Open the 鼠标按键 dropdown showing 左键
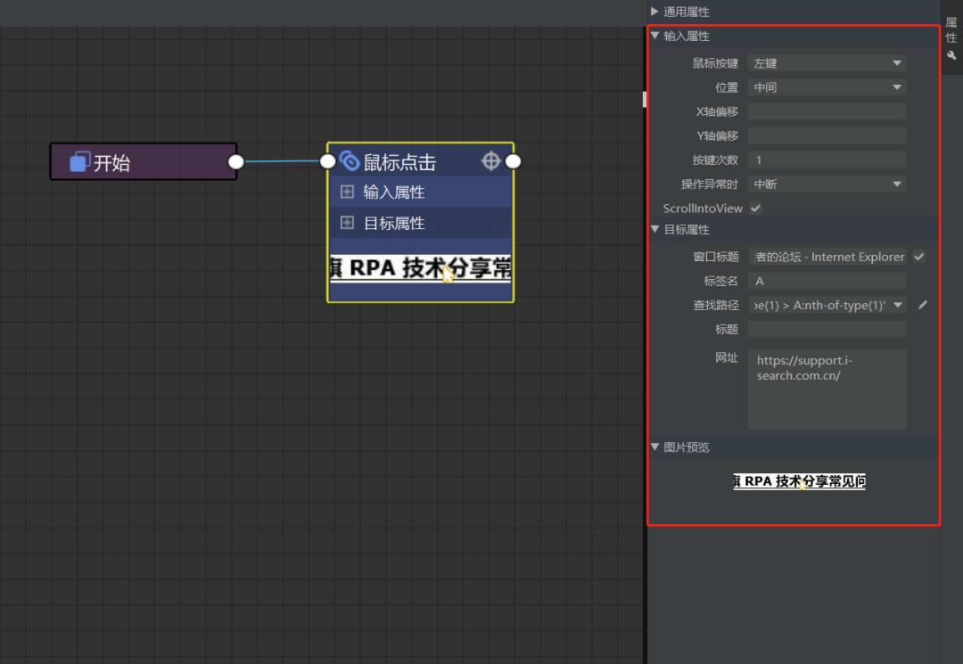 [x=827, y=63]
